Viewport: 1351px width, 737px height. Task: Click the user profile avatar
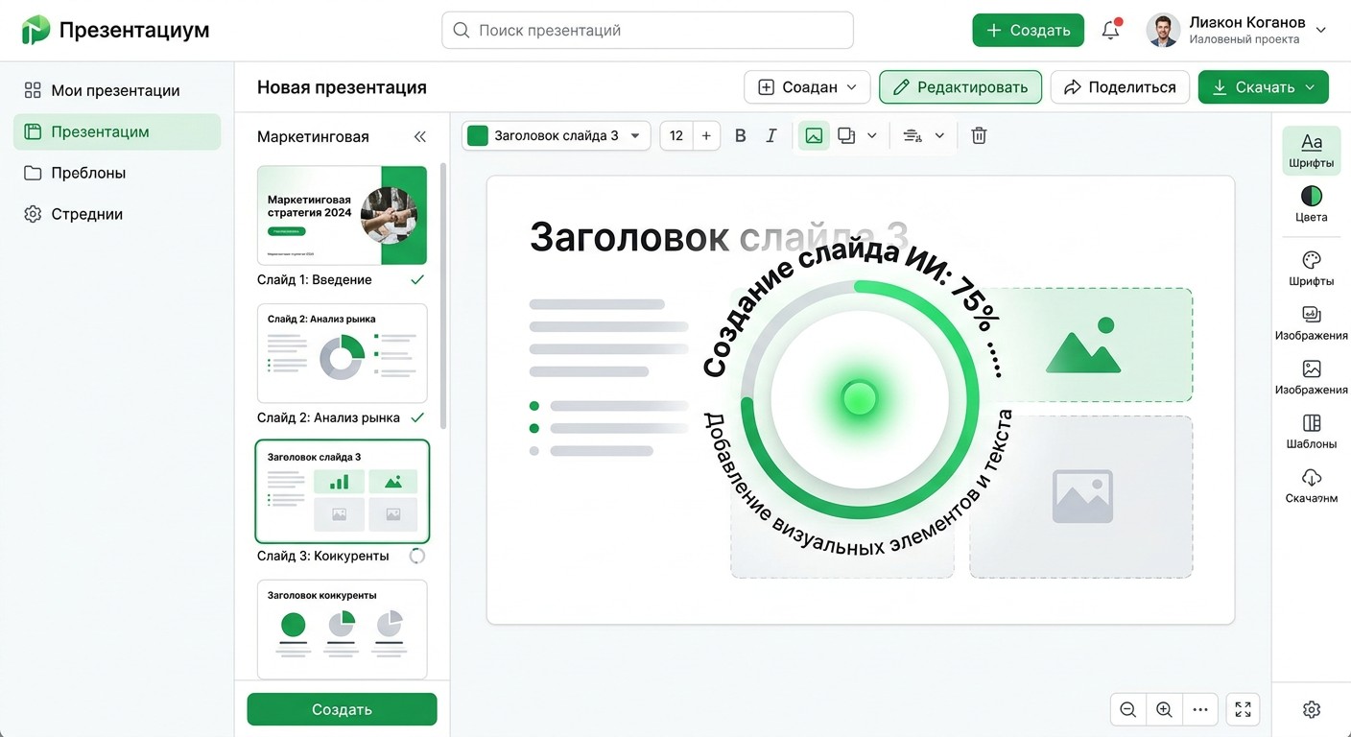pyautogui.click(x=1163, y=30)
